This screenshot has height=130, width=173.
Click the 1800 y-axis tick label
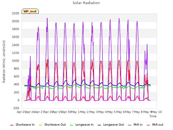[x=16, y=29]
